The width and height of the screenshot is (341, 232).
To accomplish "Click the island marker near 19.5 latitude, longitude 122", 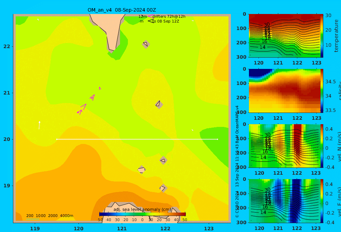I will point(163,160).
